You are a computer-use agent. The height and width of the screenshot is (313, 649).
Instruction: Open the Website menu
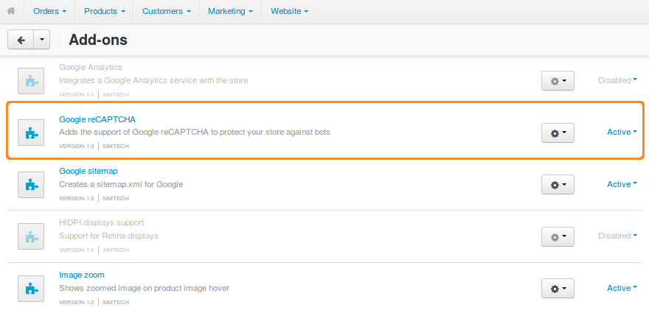point(289,12)
